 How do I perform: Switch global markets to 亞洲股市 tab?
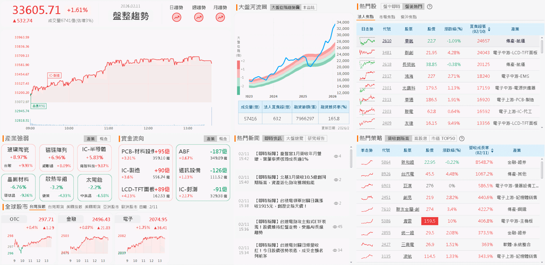(111, 207)
